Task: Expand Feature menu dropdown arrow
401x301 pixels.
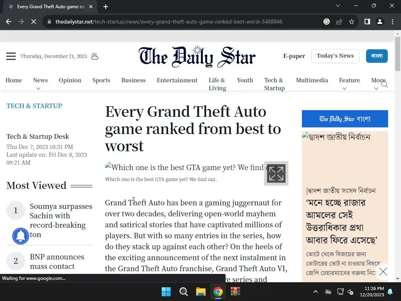Action: [345, 89]
